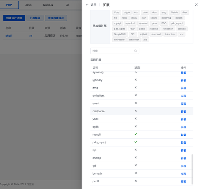This screenshot has height=189, width=201.
Task: Switch to the Node.js tab
Action: [48, 5]
